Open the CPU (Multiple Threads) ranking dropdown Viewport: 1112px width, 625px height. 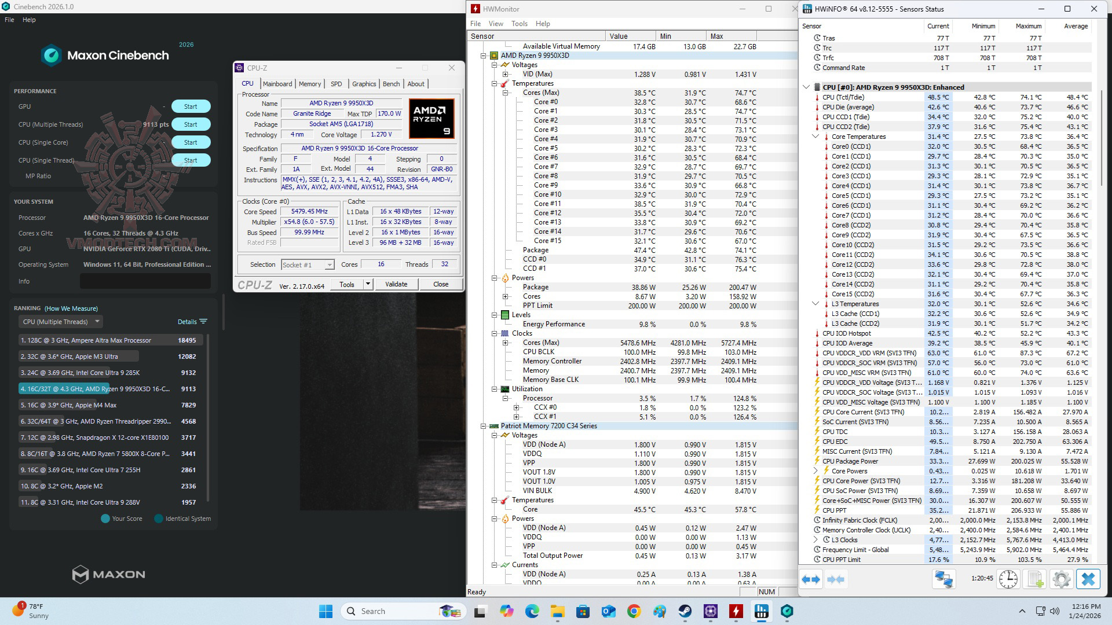(x=61, y=322)
